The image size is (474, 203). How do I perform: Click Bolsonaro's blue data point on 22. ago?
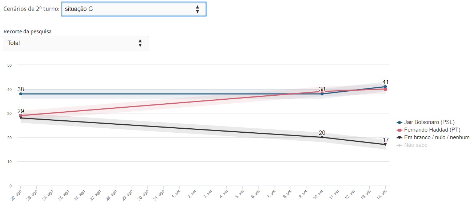click(x=21, y=94)
